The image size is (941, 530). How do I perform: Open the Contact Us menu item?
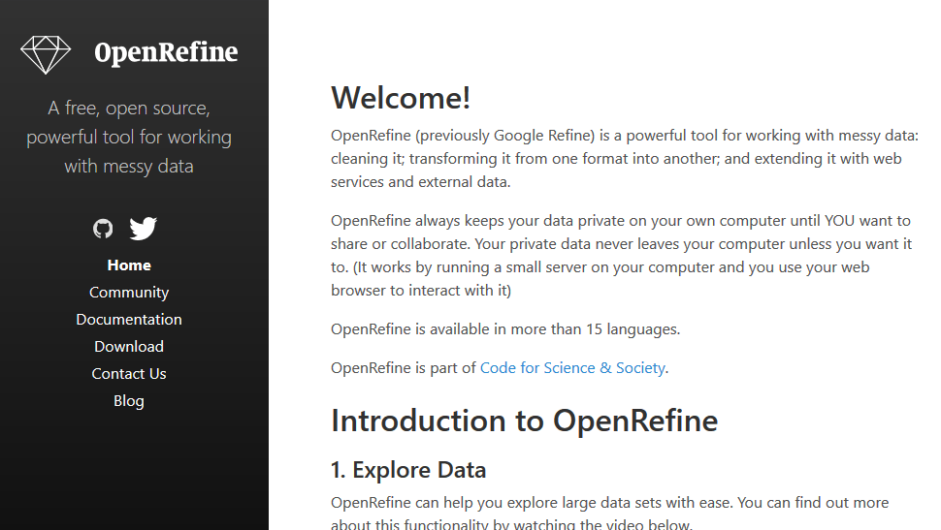(x=129, y=373)
